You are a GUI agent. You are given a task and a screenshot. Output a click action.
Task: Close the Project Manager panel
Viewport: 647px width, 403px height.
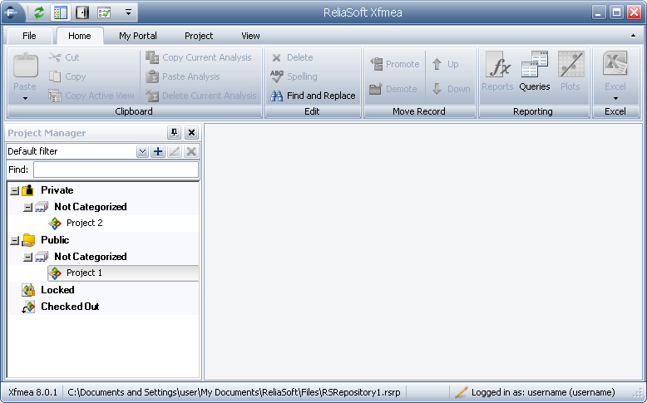tap(191, 133)
